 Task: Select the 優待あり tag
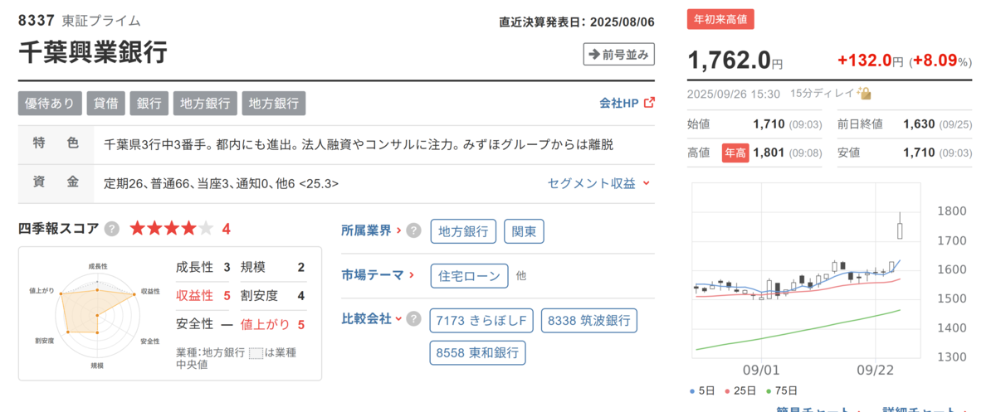coord(51,103)
